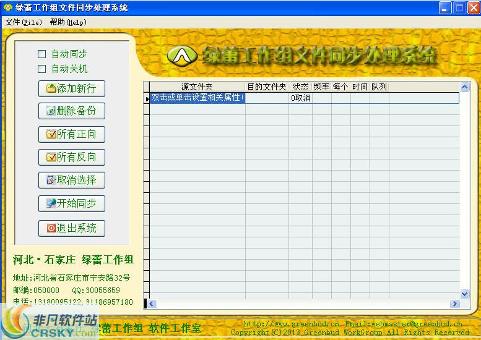Viewport: 481px width, 340px height.
Task: Open the 帮助(Help) menu
Action: (x=68, y=22)
